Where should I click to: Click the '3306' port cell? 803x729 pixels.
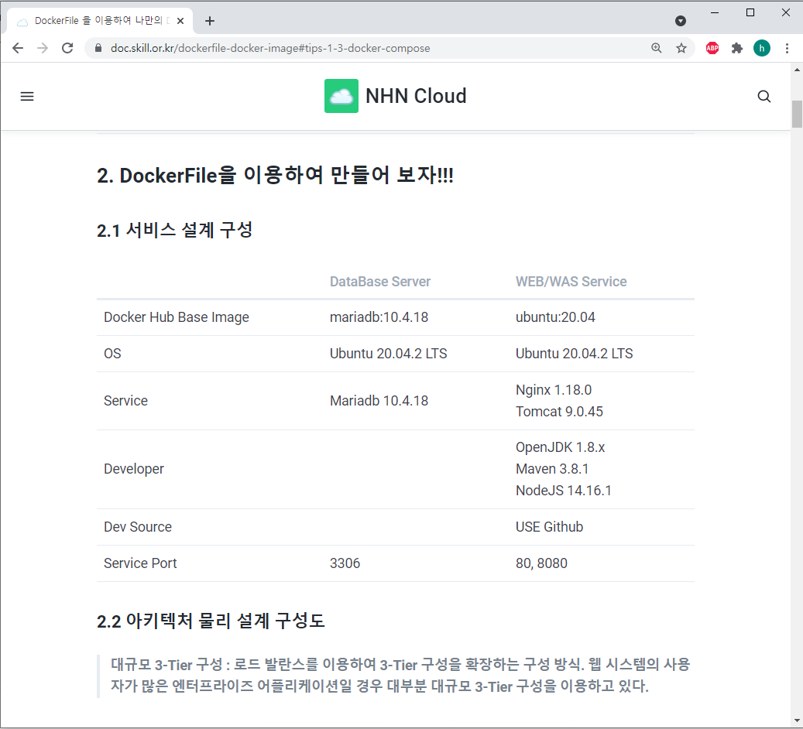click(345, 563)
